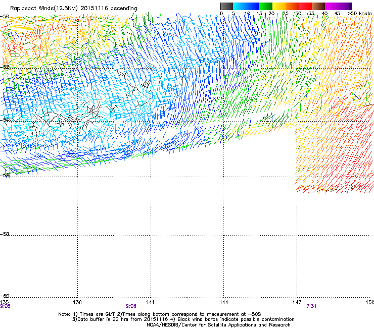Click the '-60' latitude label

(5, 296)
